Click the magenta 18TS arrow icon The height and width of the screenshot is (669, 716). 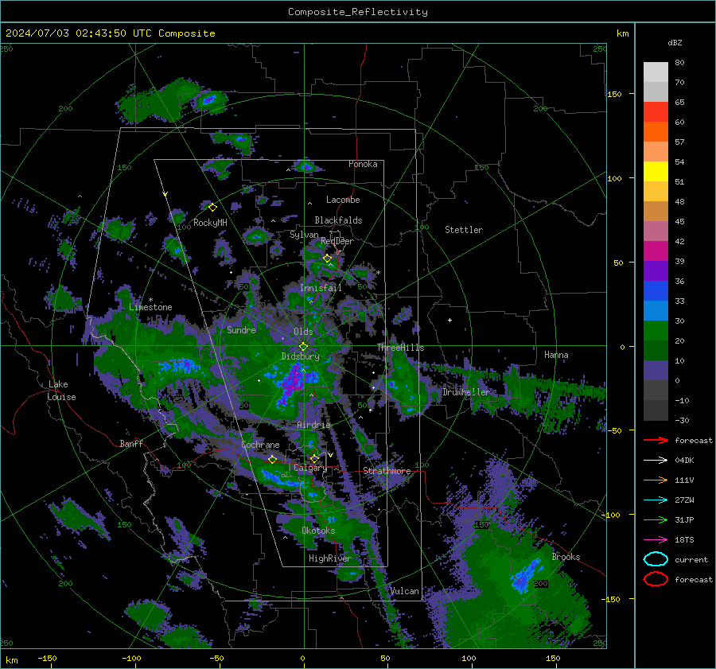(x=656, y=540)
